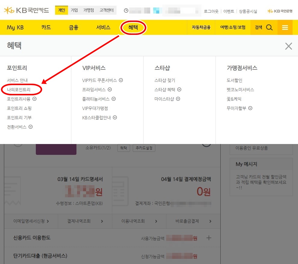This screenshot has height=264, width=298.
Task: Open 자동차금융 menu item
Action: coord(201,27)
